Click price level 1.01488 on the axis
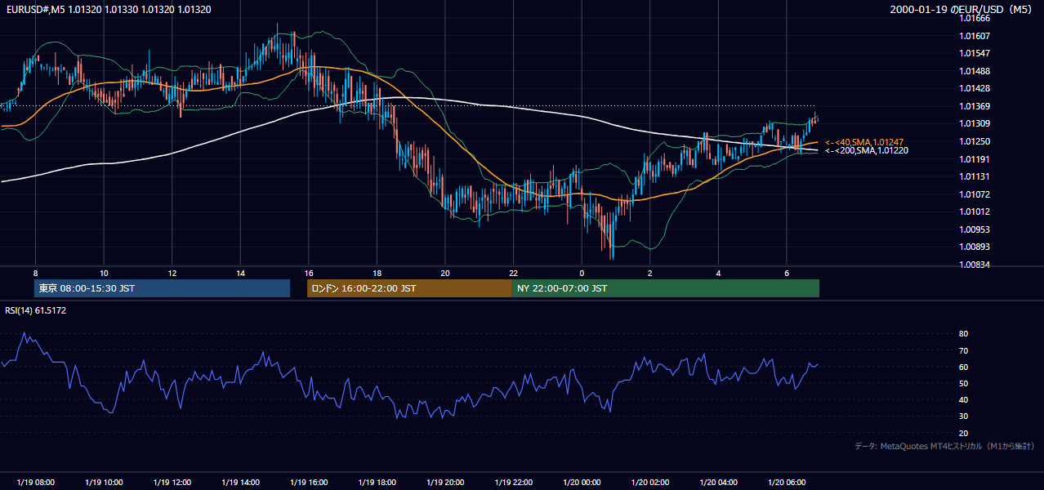 pyautogui.click(x=975, y=71)
